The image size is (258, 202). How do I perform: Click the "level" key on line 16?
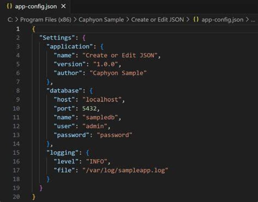pos(66,162)
